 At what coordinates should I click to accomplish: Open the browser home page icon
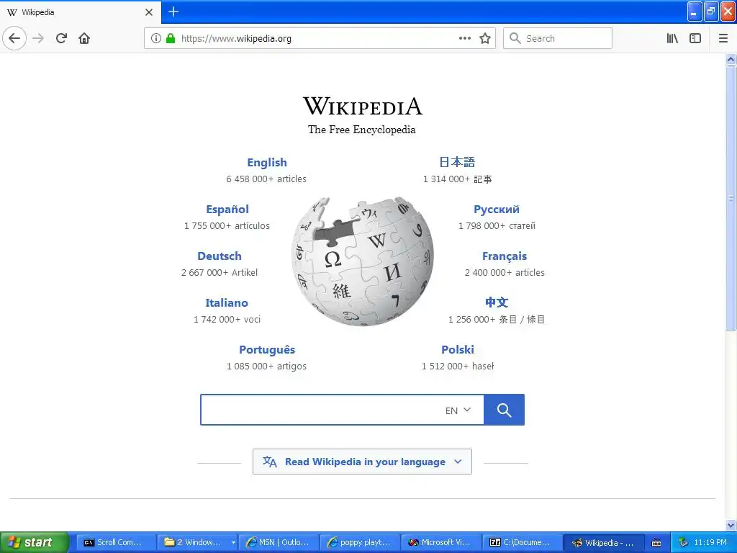[84, 38]
